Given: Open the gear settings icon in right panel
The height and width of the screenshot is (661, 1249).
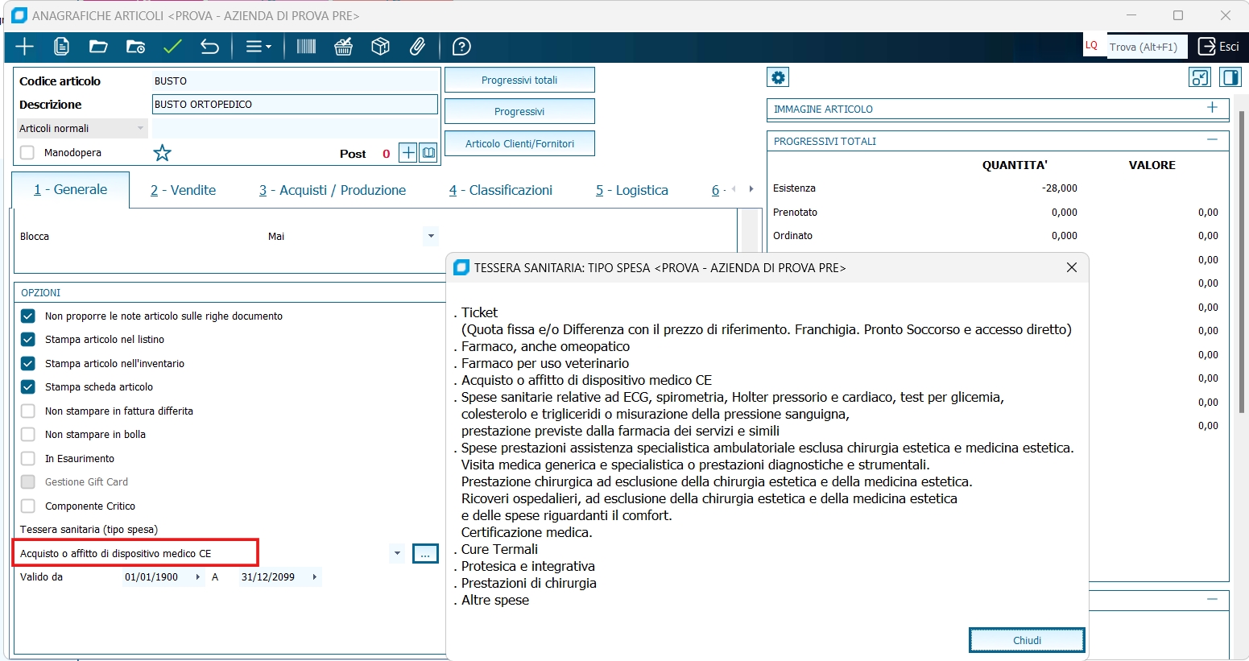Looking at the screenshot, I should pyautogui.click(x=778, y=77).
